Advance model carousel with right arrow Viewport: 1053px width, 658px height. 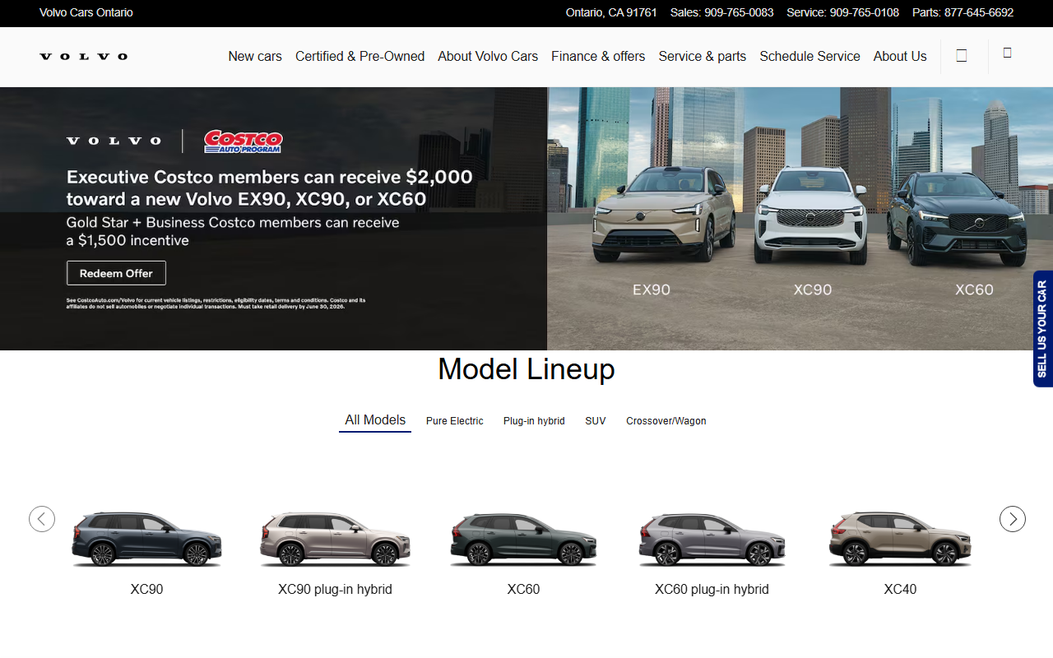tap(1013, 519)
